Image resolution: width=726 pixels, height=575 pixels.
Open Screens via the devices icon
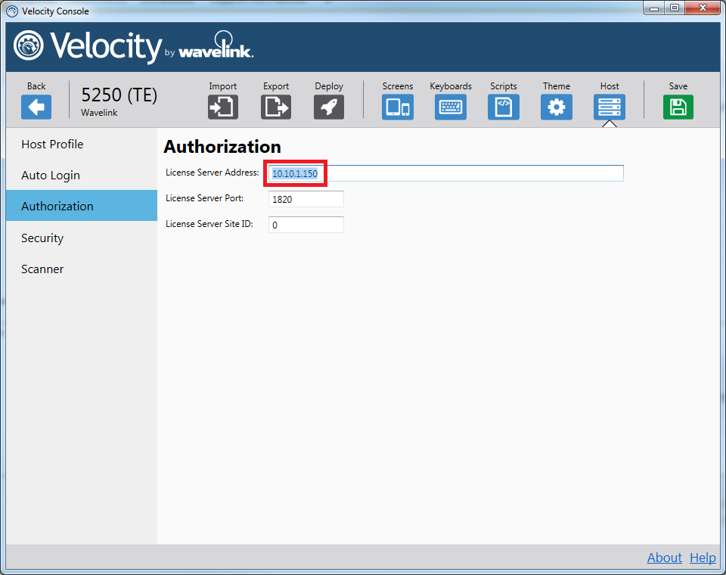[x=397, y=107]
